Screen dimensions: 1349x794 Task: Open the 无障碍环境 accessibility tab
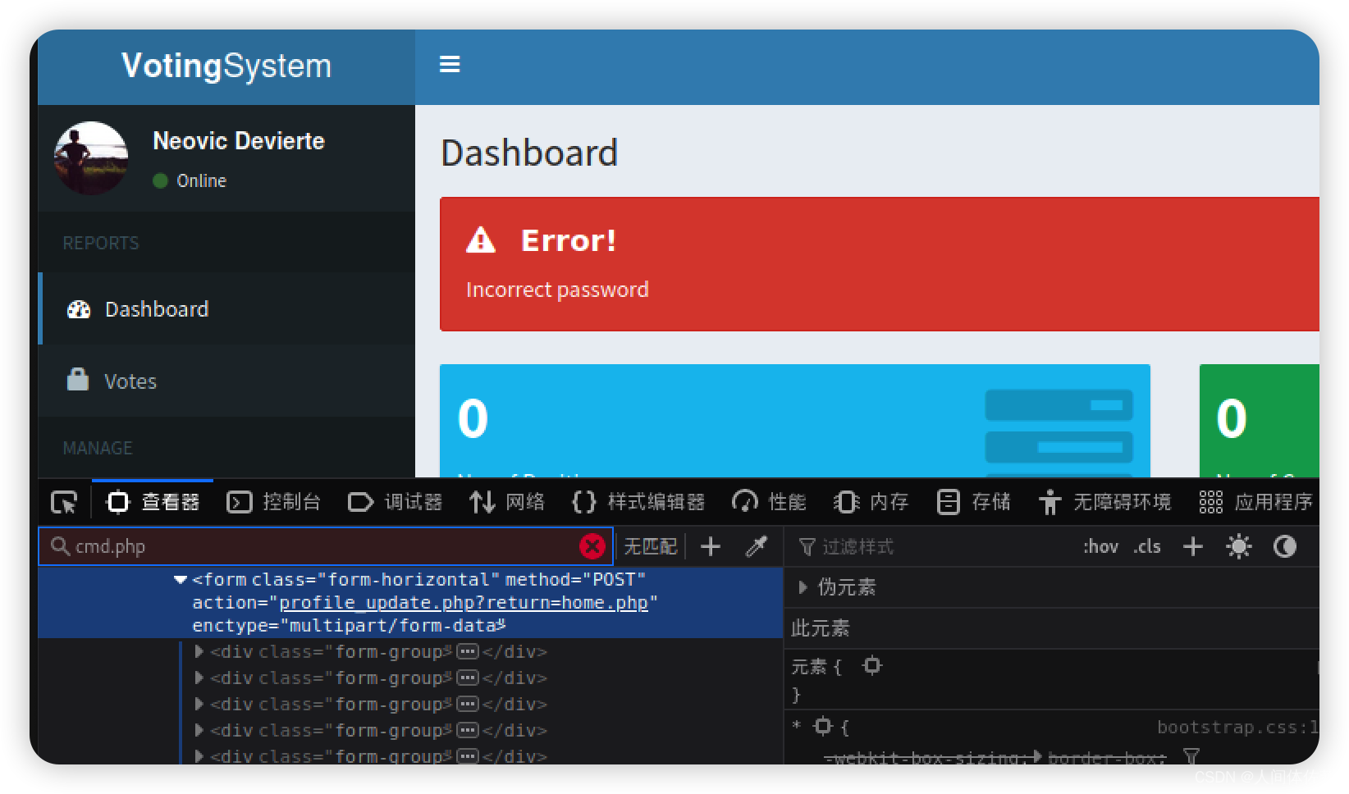[x=1104, y=502]
